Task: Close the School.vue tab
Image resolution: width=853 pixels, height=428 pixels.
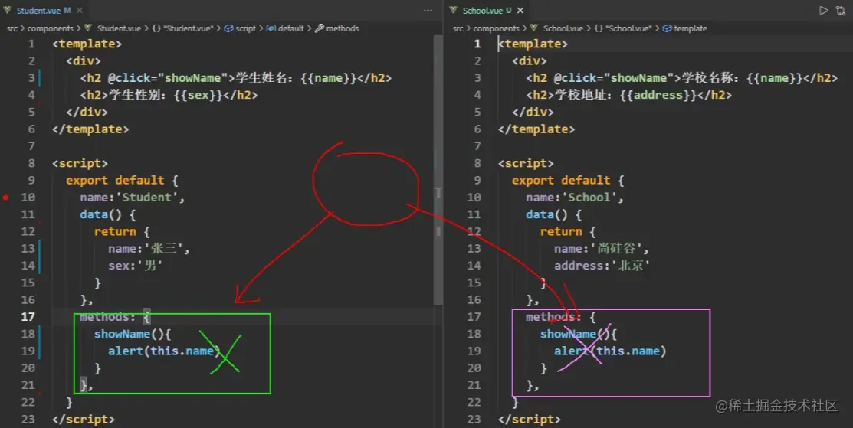Action: click(x=520, y=10)
